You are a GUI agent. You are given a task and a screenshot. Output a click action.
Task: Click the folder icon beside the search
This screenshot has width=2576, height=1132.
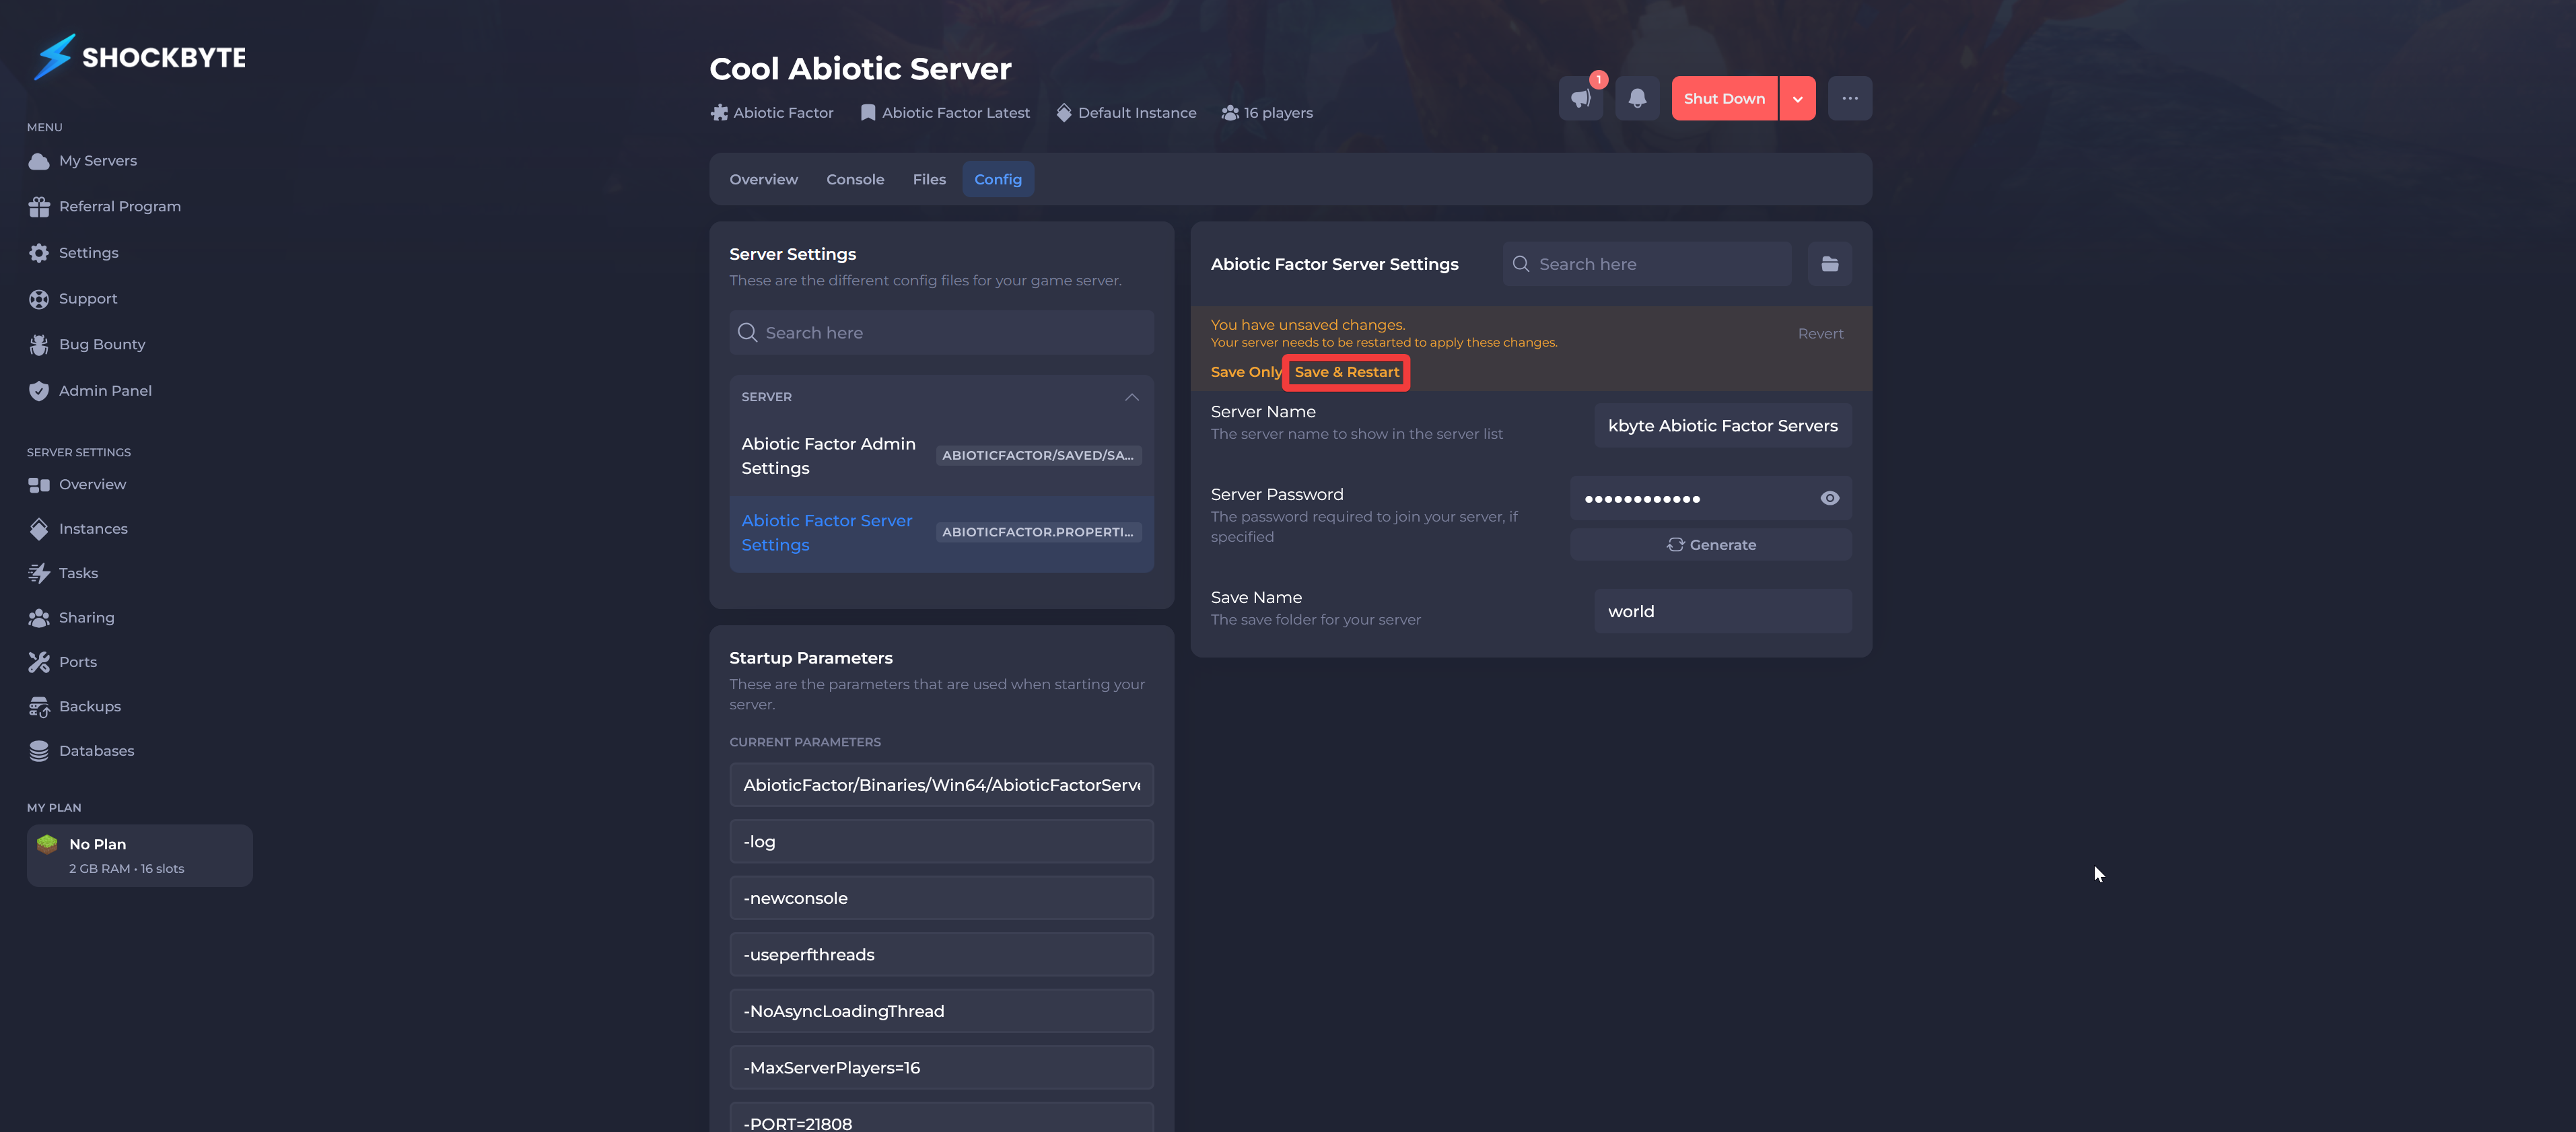tap(1830, 264)
